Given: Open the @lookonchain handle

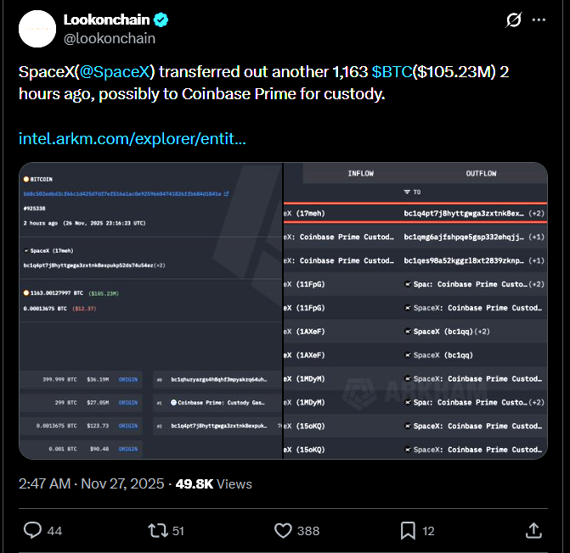Looking at the screenshot, I should coord(110,38).
